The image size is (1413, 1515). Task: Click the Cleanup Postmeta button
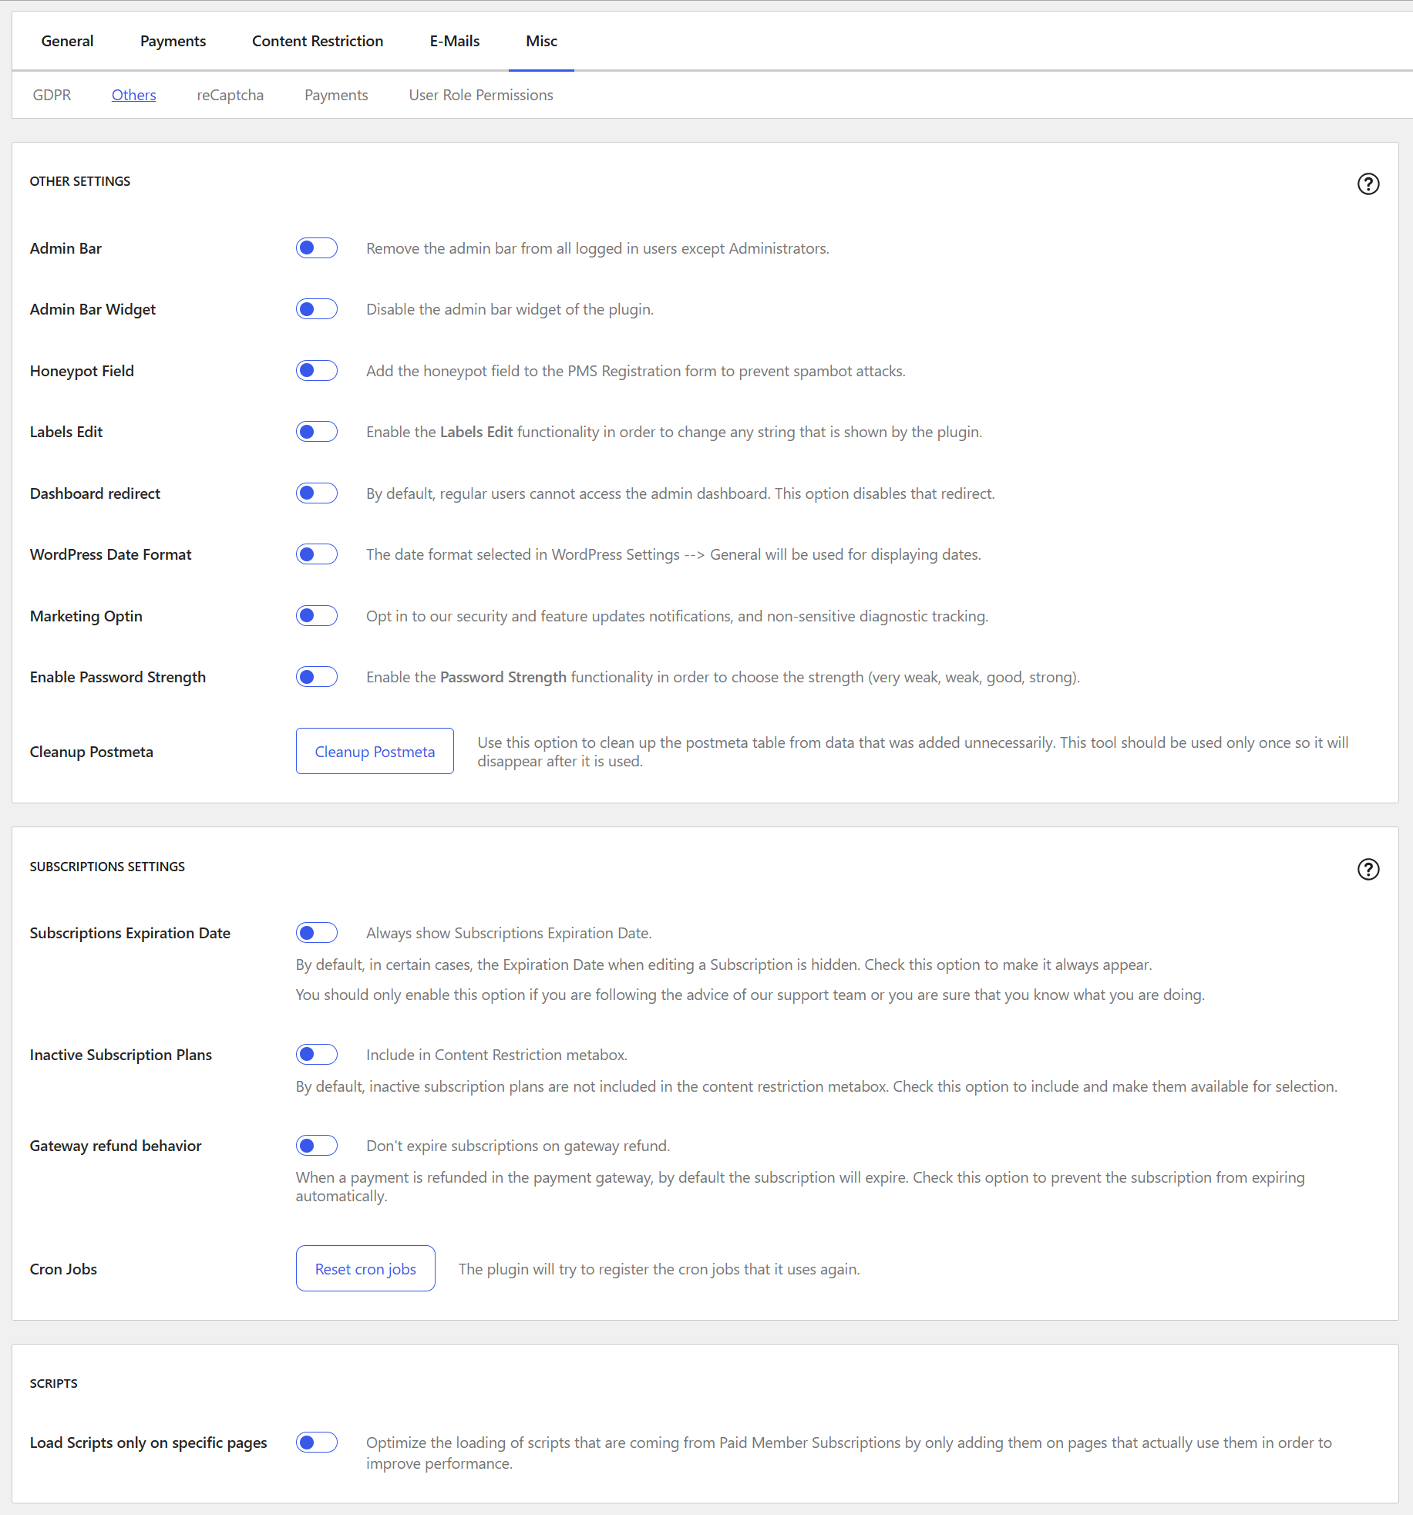click(x=375, y=752)
